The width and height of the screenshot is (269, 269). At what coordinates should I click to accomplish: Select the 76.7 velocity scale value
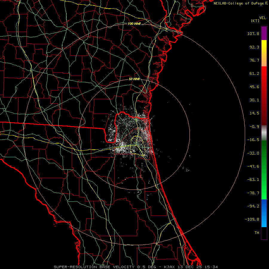[254, 60]
